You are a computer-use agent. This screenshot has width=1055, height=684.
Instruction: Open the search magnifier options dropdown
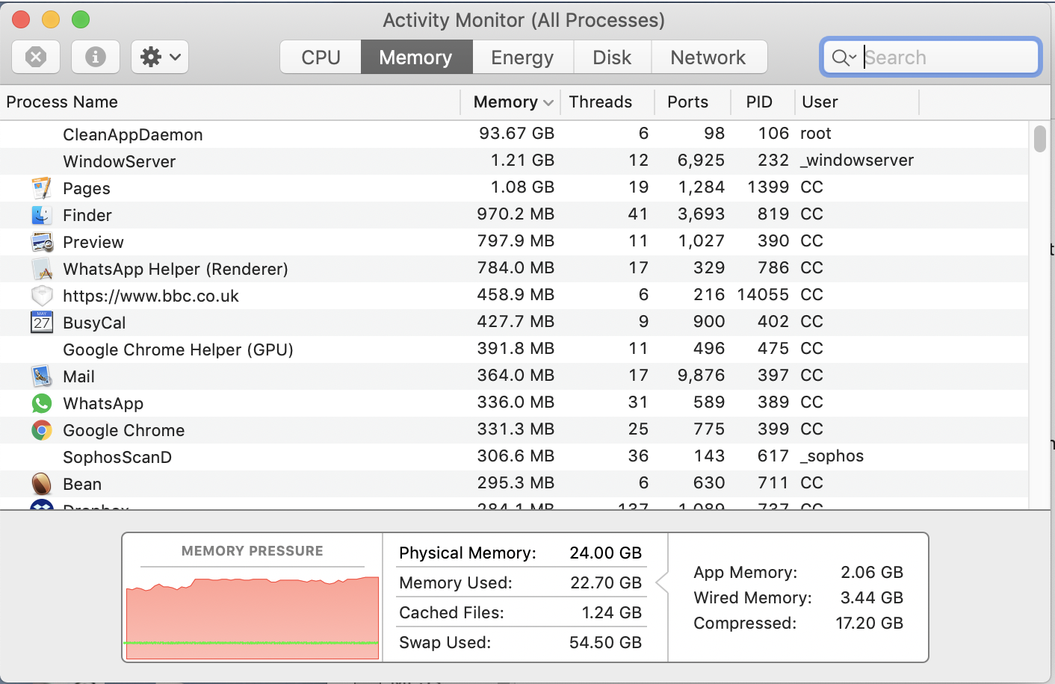click(x=844, y=57)
